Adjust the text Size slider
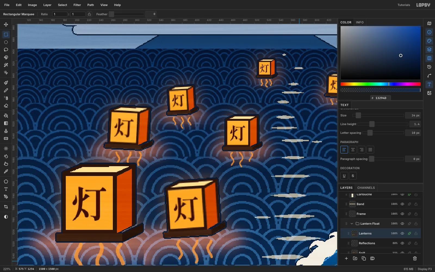Screen dimensions: 435x272 [378, 115]
